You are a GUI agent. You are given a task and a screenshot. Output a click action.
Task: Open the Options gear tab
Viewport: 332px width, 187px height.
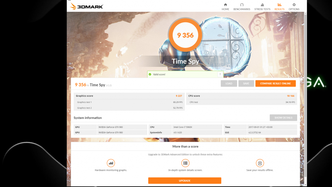tap(294, 7)
